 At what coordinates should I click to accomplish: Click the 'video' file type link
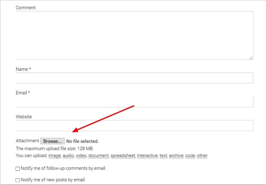pos(81,156)
